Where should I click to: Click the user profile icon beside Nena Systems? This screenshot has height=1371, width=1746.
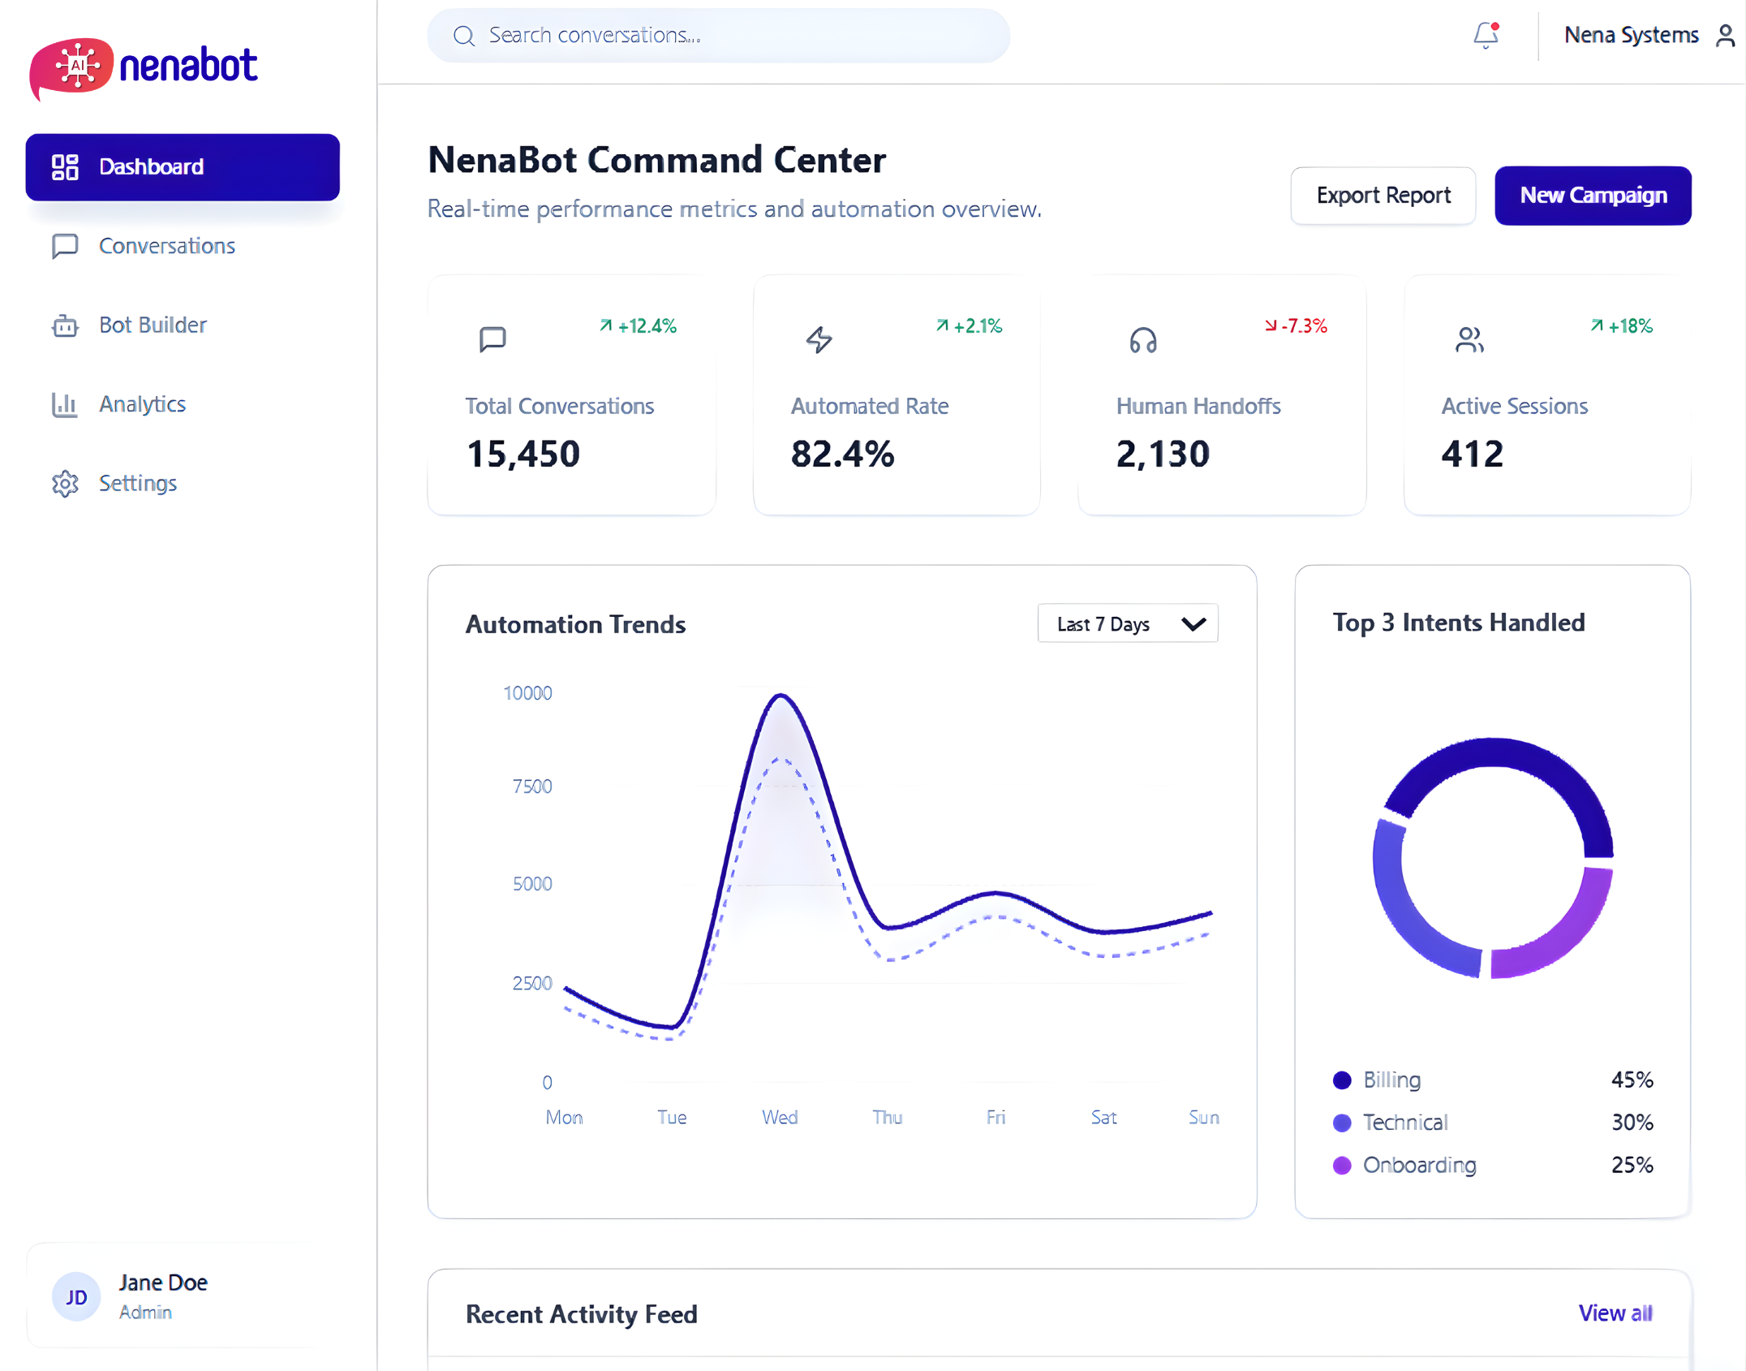[x=1725, y=36]
